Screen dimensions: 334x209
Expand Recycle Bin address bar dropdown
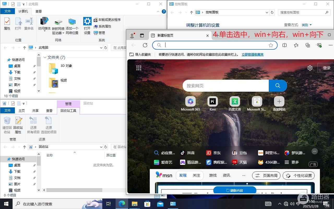click(101, 147)
